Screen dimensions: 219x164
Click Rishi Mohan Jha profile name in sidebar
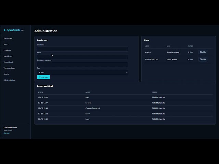tap(10, 127)
